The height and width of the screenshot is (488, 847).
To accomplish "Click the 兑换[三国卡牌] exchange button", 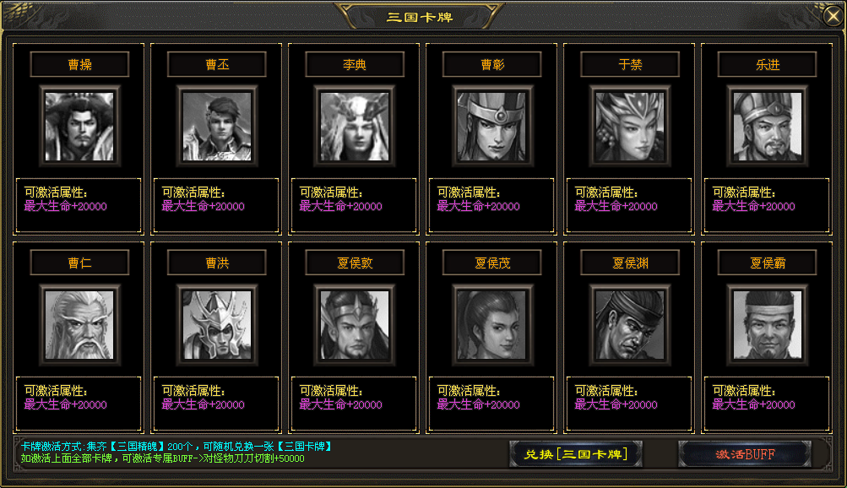I will click(576, 454).
